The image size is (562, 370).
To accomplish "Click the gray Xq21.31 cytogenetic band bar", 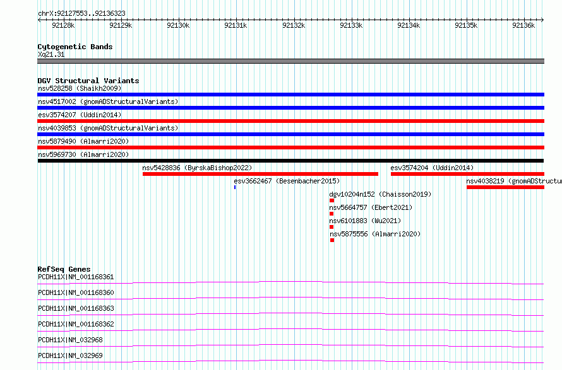I will coord(290,61).
